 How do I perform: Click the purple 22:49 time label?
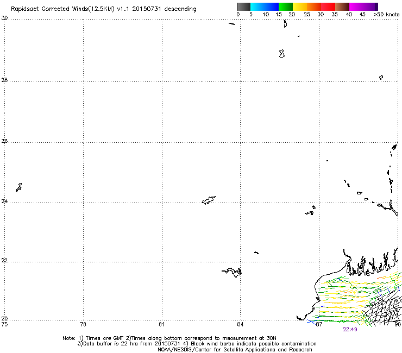pos(350,330)
